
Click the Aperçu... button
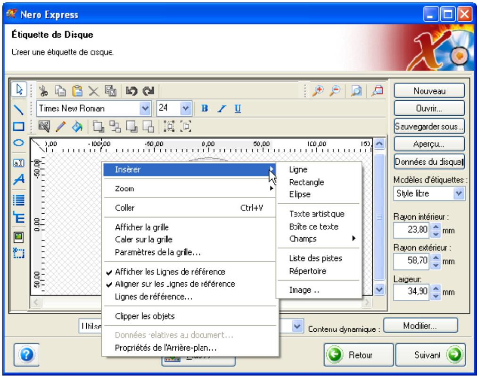[x=429, y=144]
